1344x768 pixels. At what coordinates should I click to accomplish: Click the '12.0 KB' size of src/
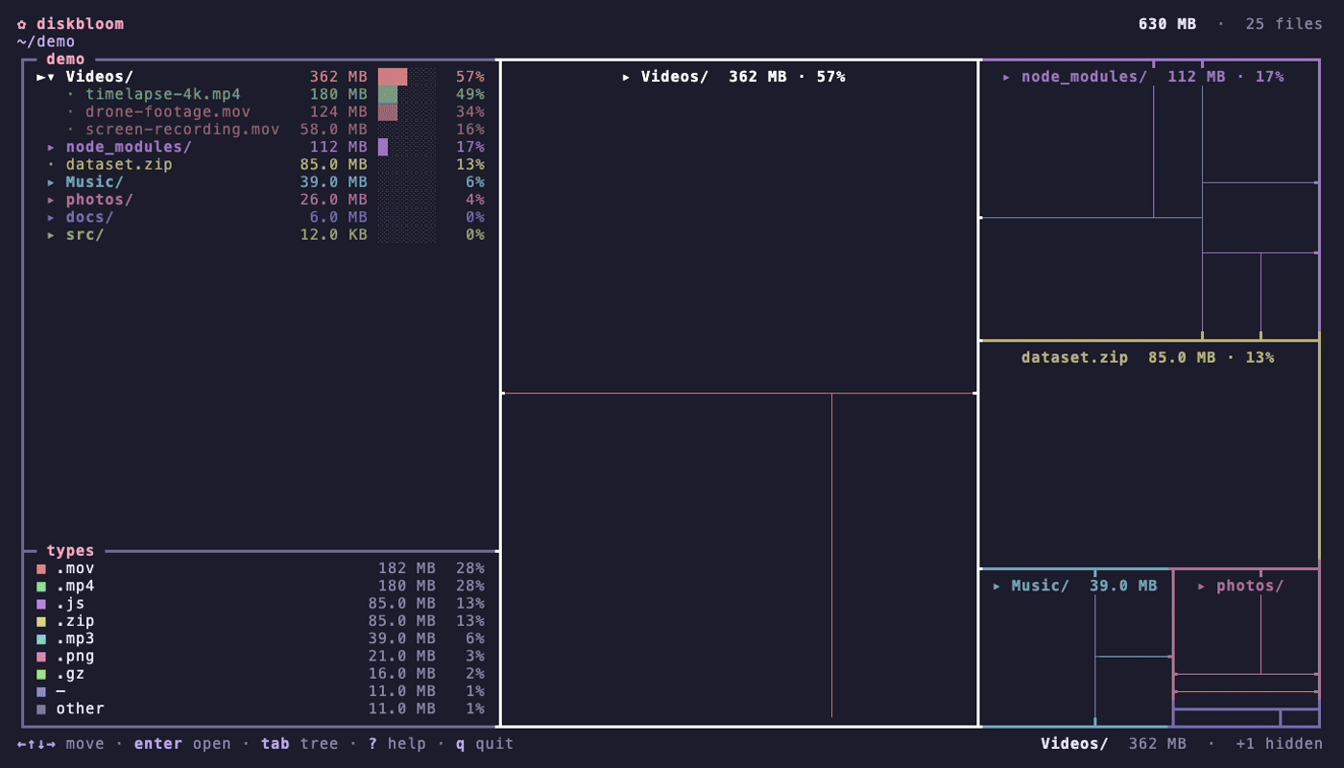[334, 234]
